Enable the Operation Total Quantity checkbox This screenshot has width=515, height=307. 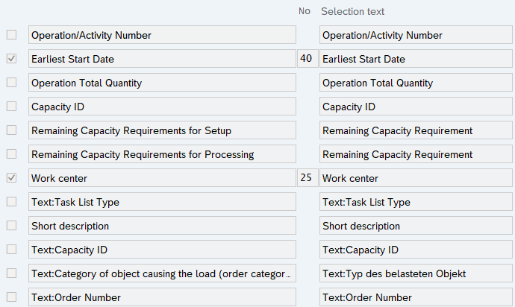[11, 83]
